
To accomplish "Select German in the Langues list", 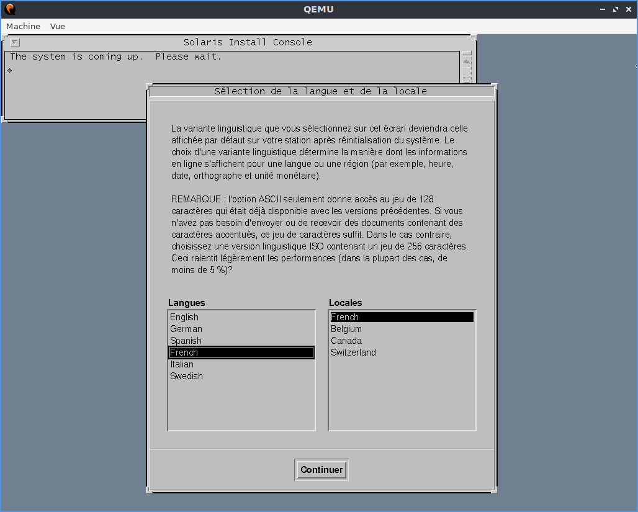I will pos(241,329).
